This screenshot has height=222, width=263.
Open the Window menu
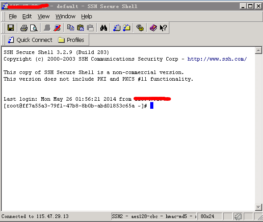pos(66,16)
